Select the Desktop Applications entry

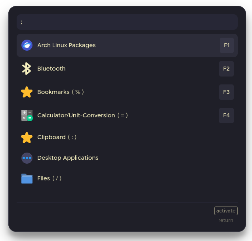point(68,158)
